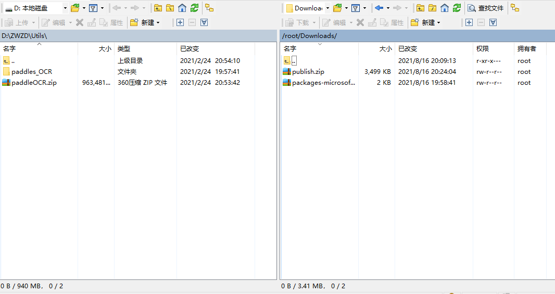This screenshot has width=555, height=294.
Task: Sort remote files by 权限 column
Action: pyautogui.click(x=494, y=48)
